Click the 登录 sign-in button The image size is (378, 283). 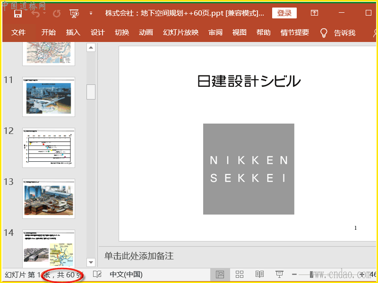pyautogui.click(x=284, y=13)
